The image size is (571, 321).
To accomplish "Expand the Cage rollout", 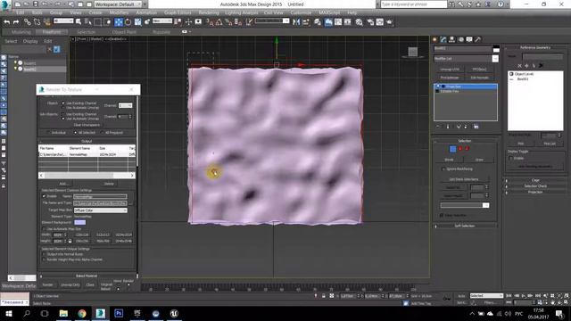I will coord(535,180).
